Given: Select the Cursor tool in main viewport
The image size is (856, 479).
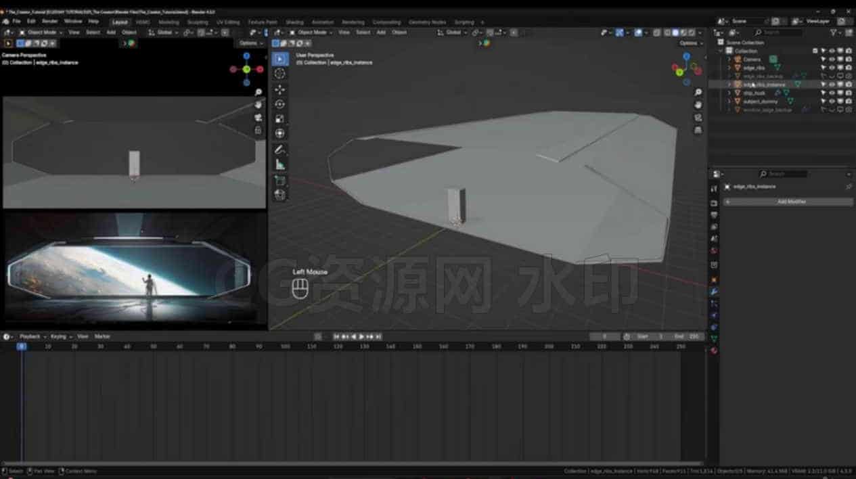Looking at the screenshot, I should click(x=280, y=74).
